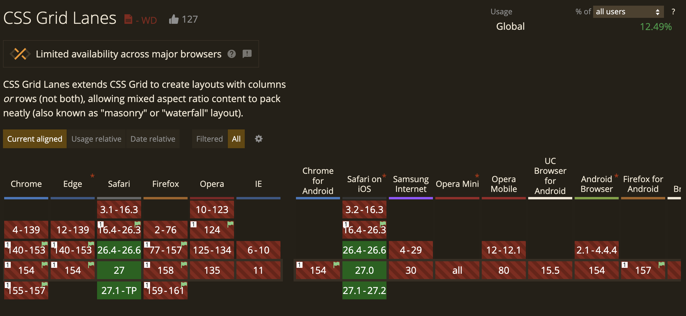Click the WD status link
Viewport: 686px width, 316px height.
[x=149, y=20]
